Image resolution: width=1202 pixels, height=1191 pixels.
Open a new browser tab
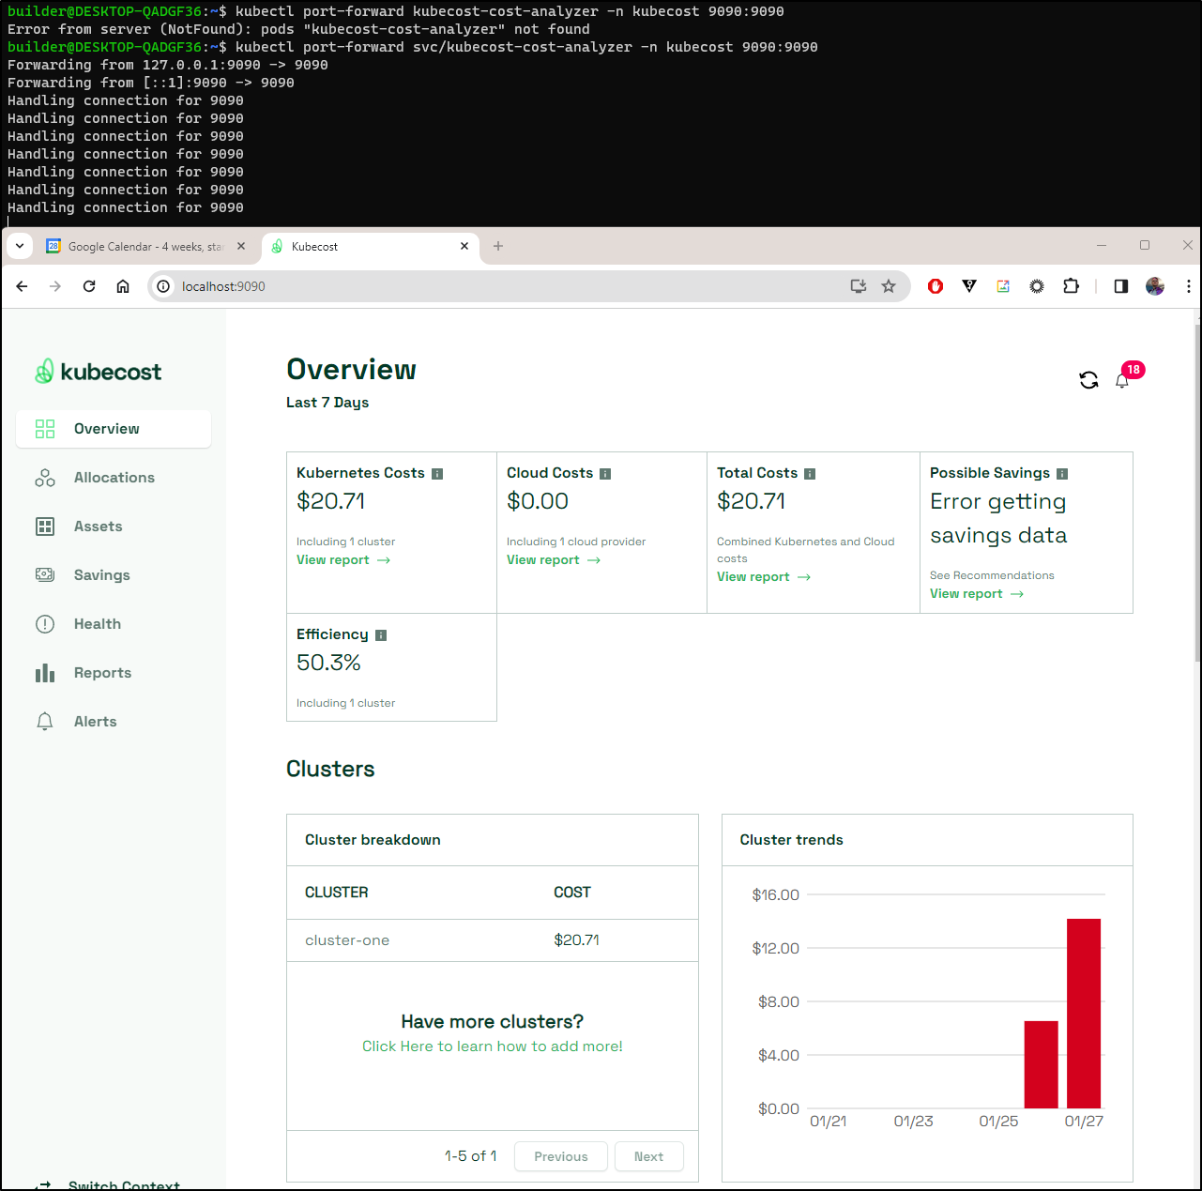498,246
